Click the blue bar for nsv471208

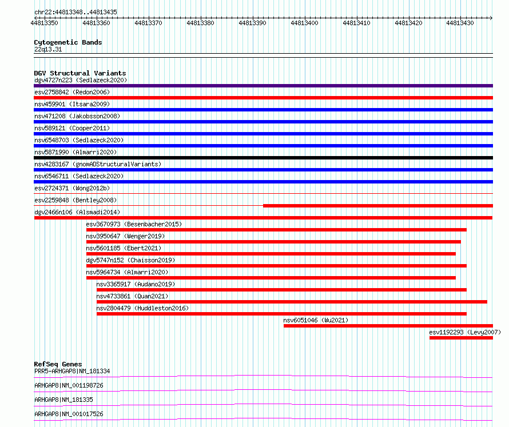[x=263, y=122]
